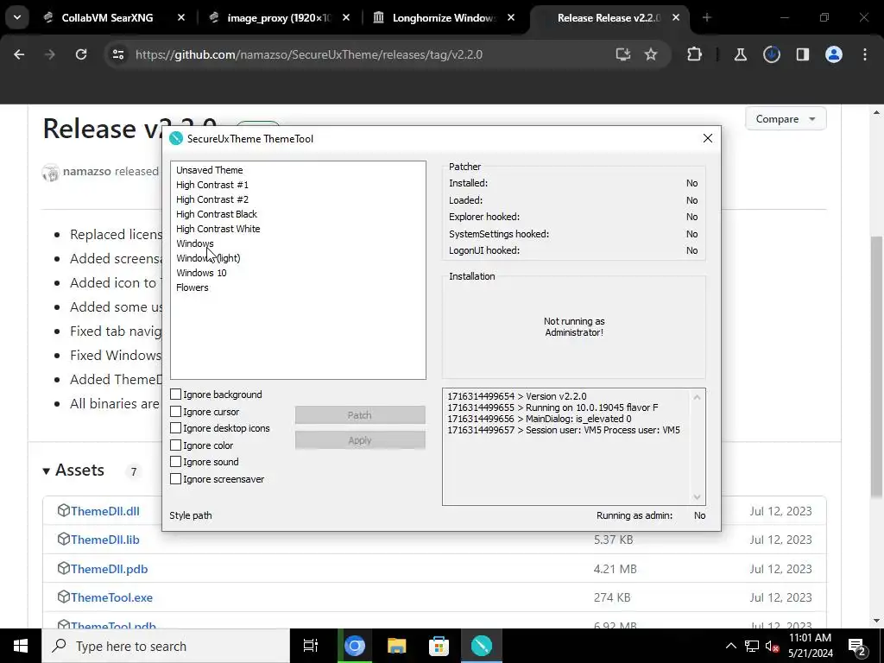Select High Contrast White theme
The width and height of the screenshot is (884, 663).
218,228
